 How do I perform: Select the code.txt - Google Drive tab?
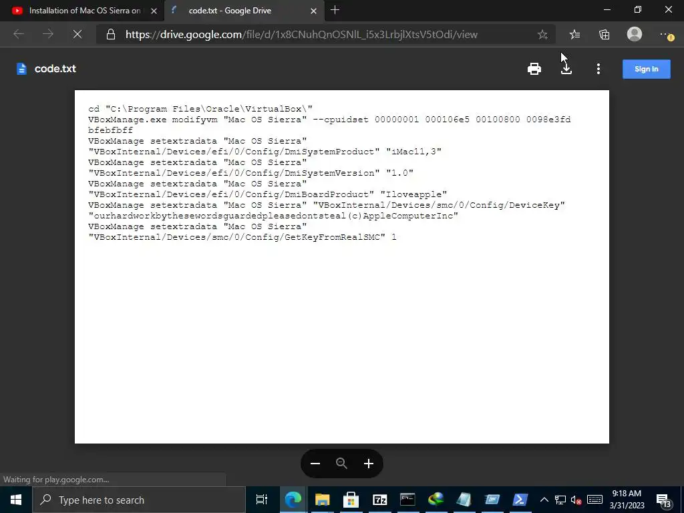pyautogui.click(x=238, y=11)
